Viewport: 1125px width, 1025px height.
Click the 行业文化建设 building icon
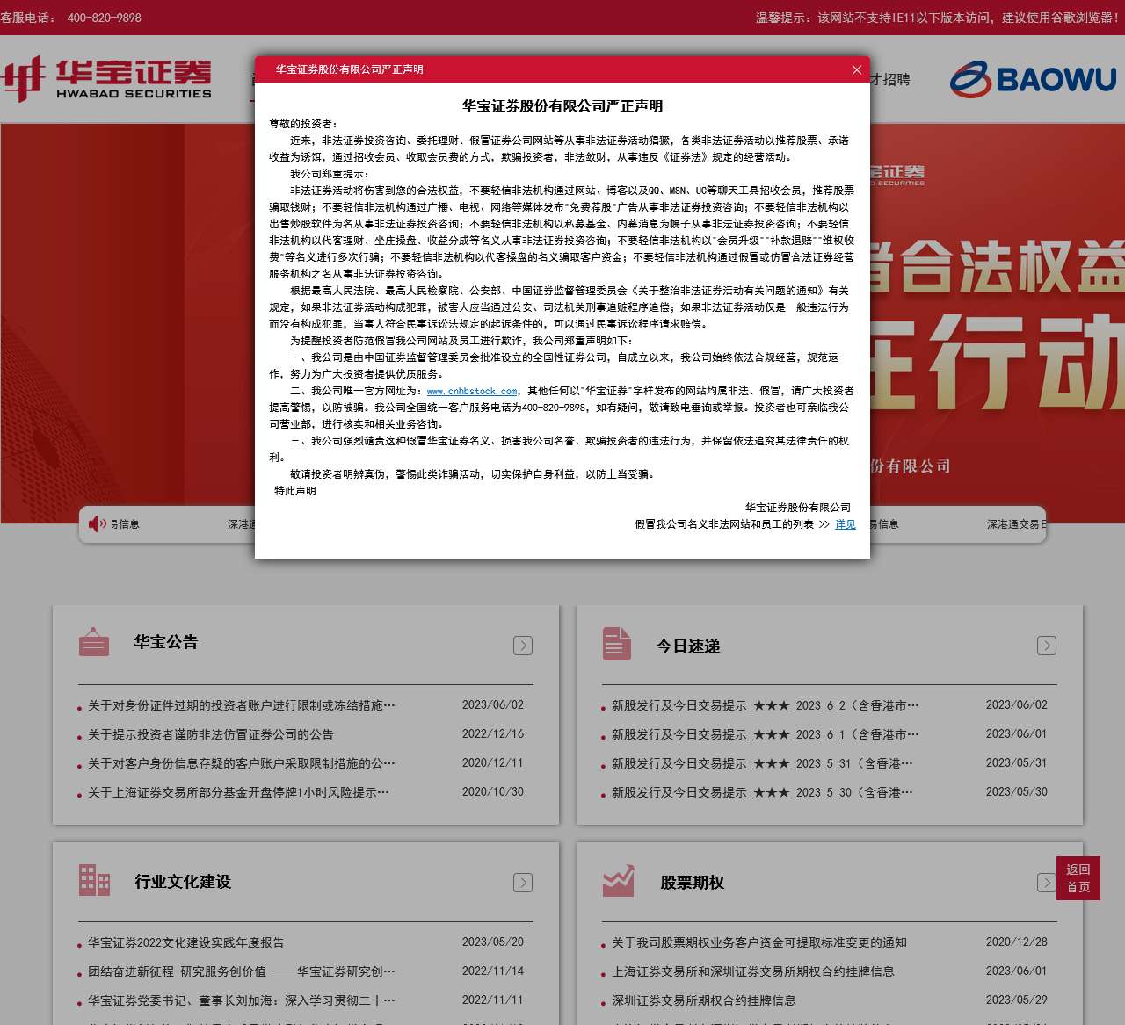click(x=94, y=880)
